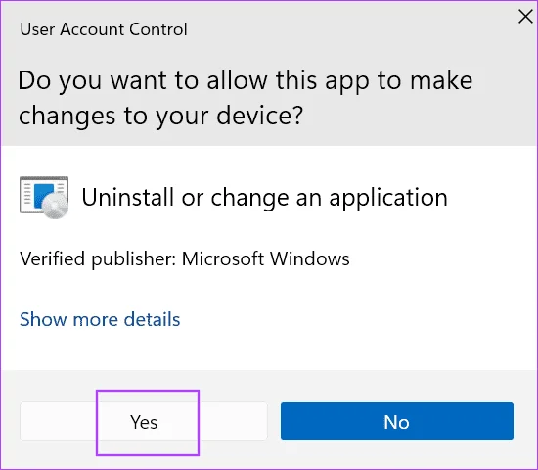The width and height of the screenshot is (538, 470).
Task: Select the User Account Control title text
Action: click(x=104, y=29)
